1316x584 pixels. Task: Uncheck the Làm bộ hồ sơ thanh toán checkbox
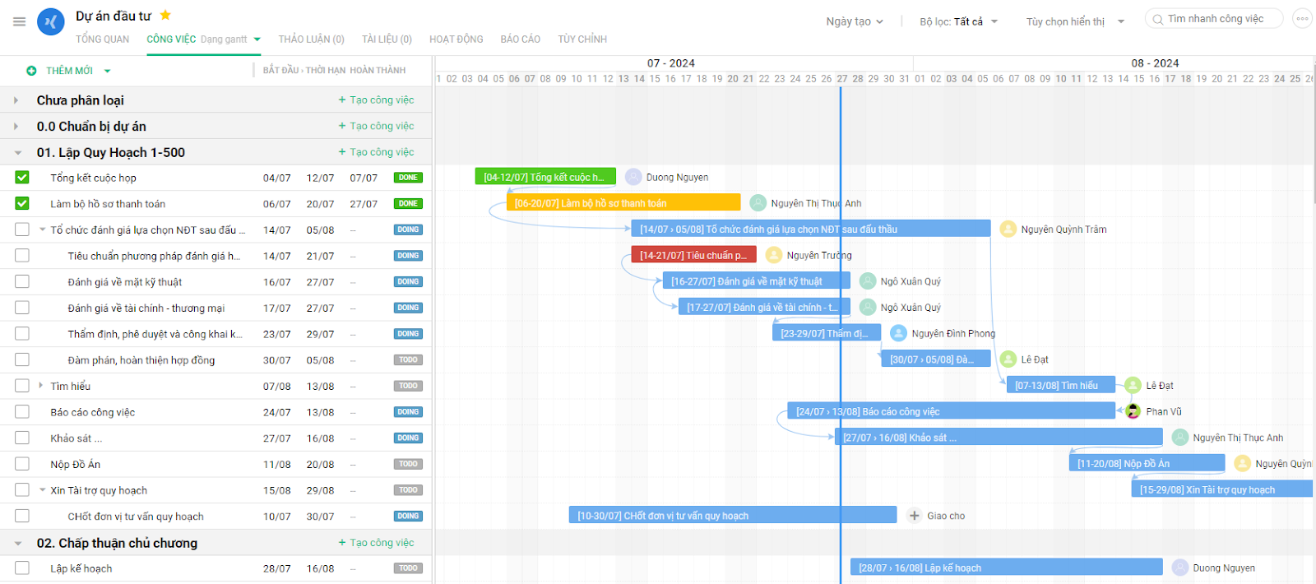[22, 203]
